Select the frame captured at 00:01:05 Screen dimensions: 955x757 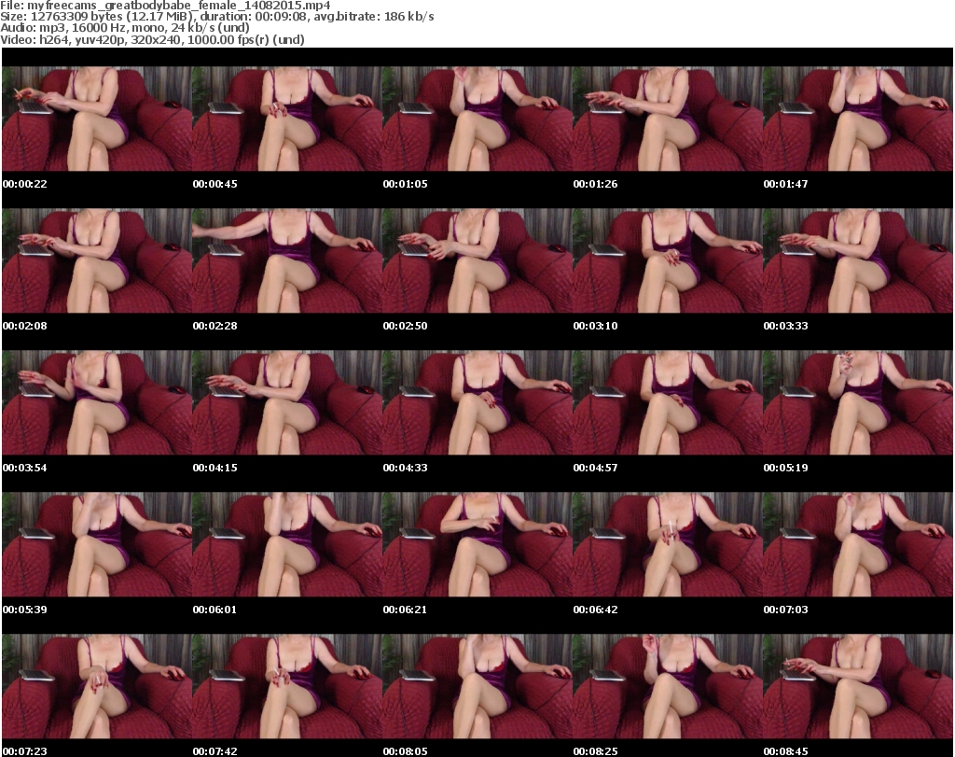coord(477,119)
